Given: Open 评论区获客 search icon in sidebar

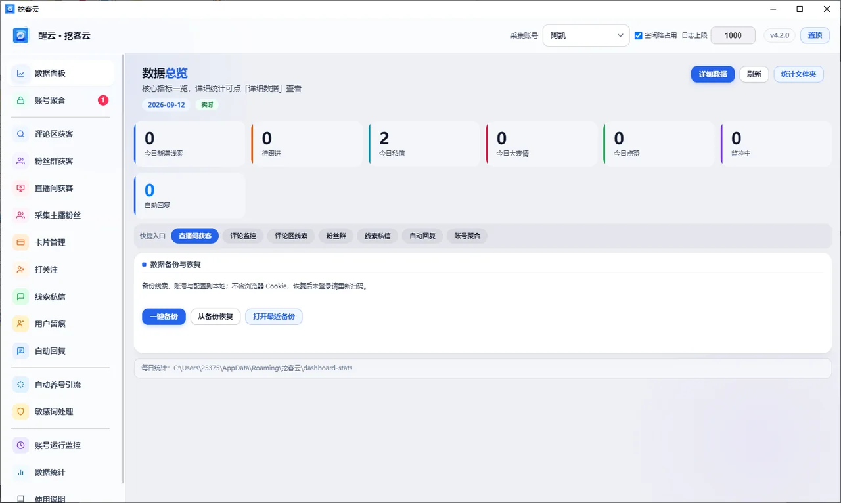Looking at the screenshot, I should click(x=21, y=134).
